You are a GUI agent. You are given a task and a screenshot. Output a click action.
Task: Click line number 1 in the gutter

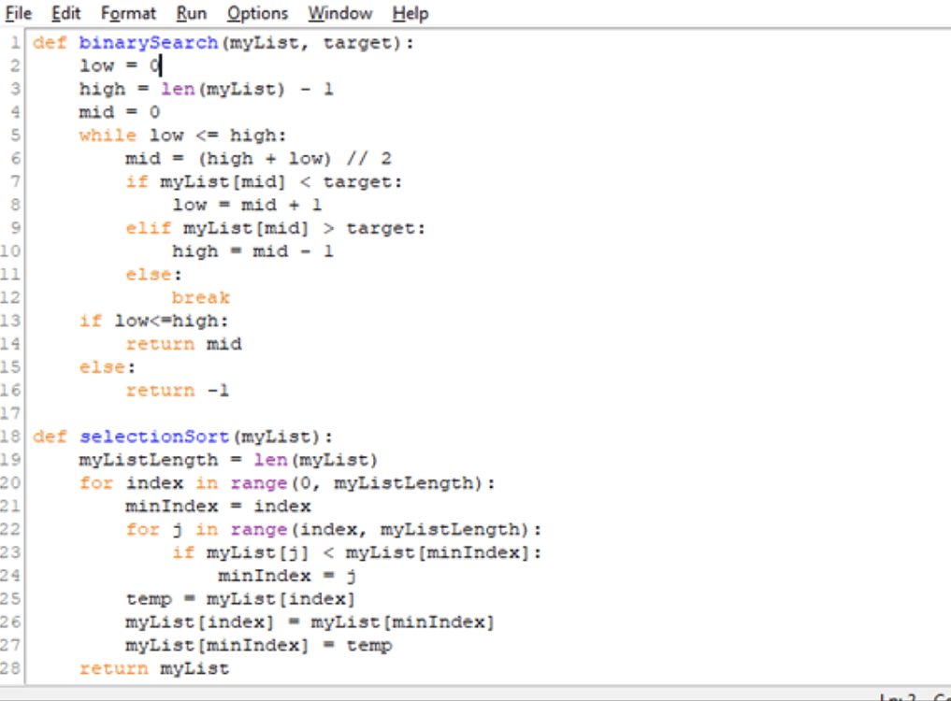tap(16, 42)
